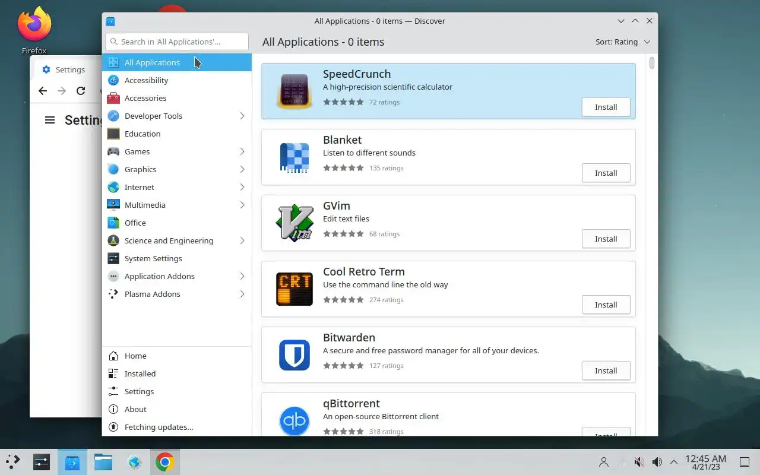Open System Settings from the taskbar

tap(42, 462)
